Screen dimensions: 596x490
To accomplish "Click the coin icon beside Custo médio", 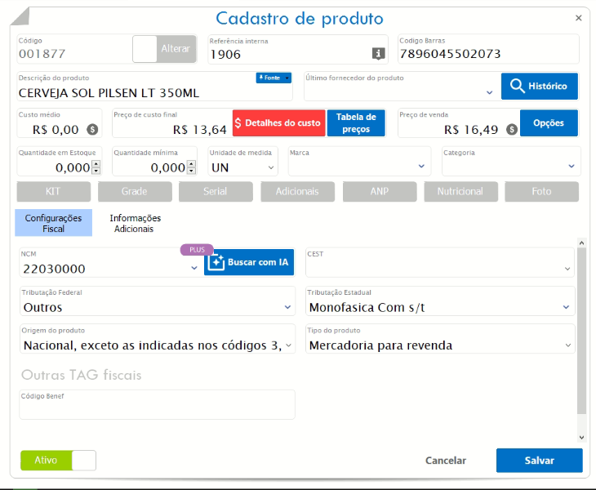I will tap(92, 129).
